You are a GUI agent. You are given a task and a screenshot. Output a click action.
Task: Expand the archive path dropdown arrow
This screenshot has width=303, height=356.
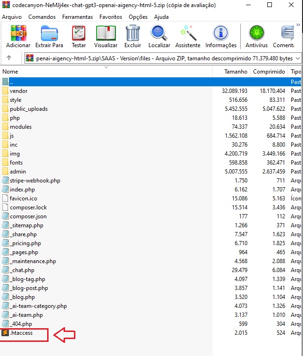click(297, 58)
